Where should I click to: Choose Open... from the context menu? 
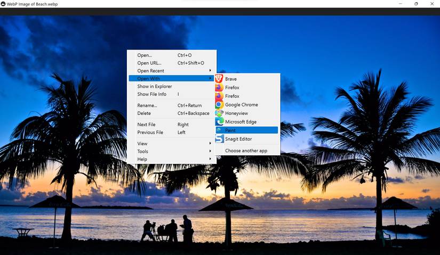pyautogui.click(x=172, y=55)
